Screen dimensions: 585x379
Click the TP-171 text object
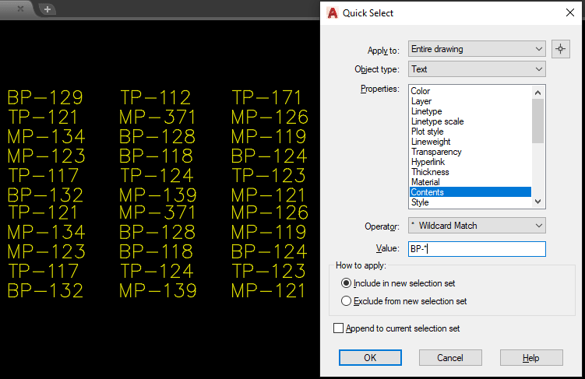coord(266,97)
